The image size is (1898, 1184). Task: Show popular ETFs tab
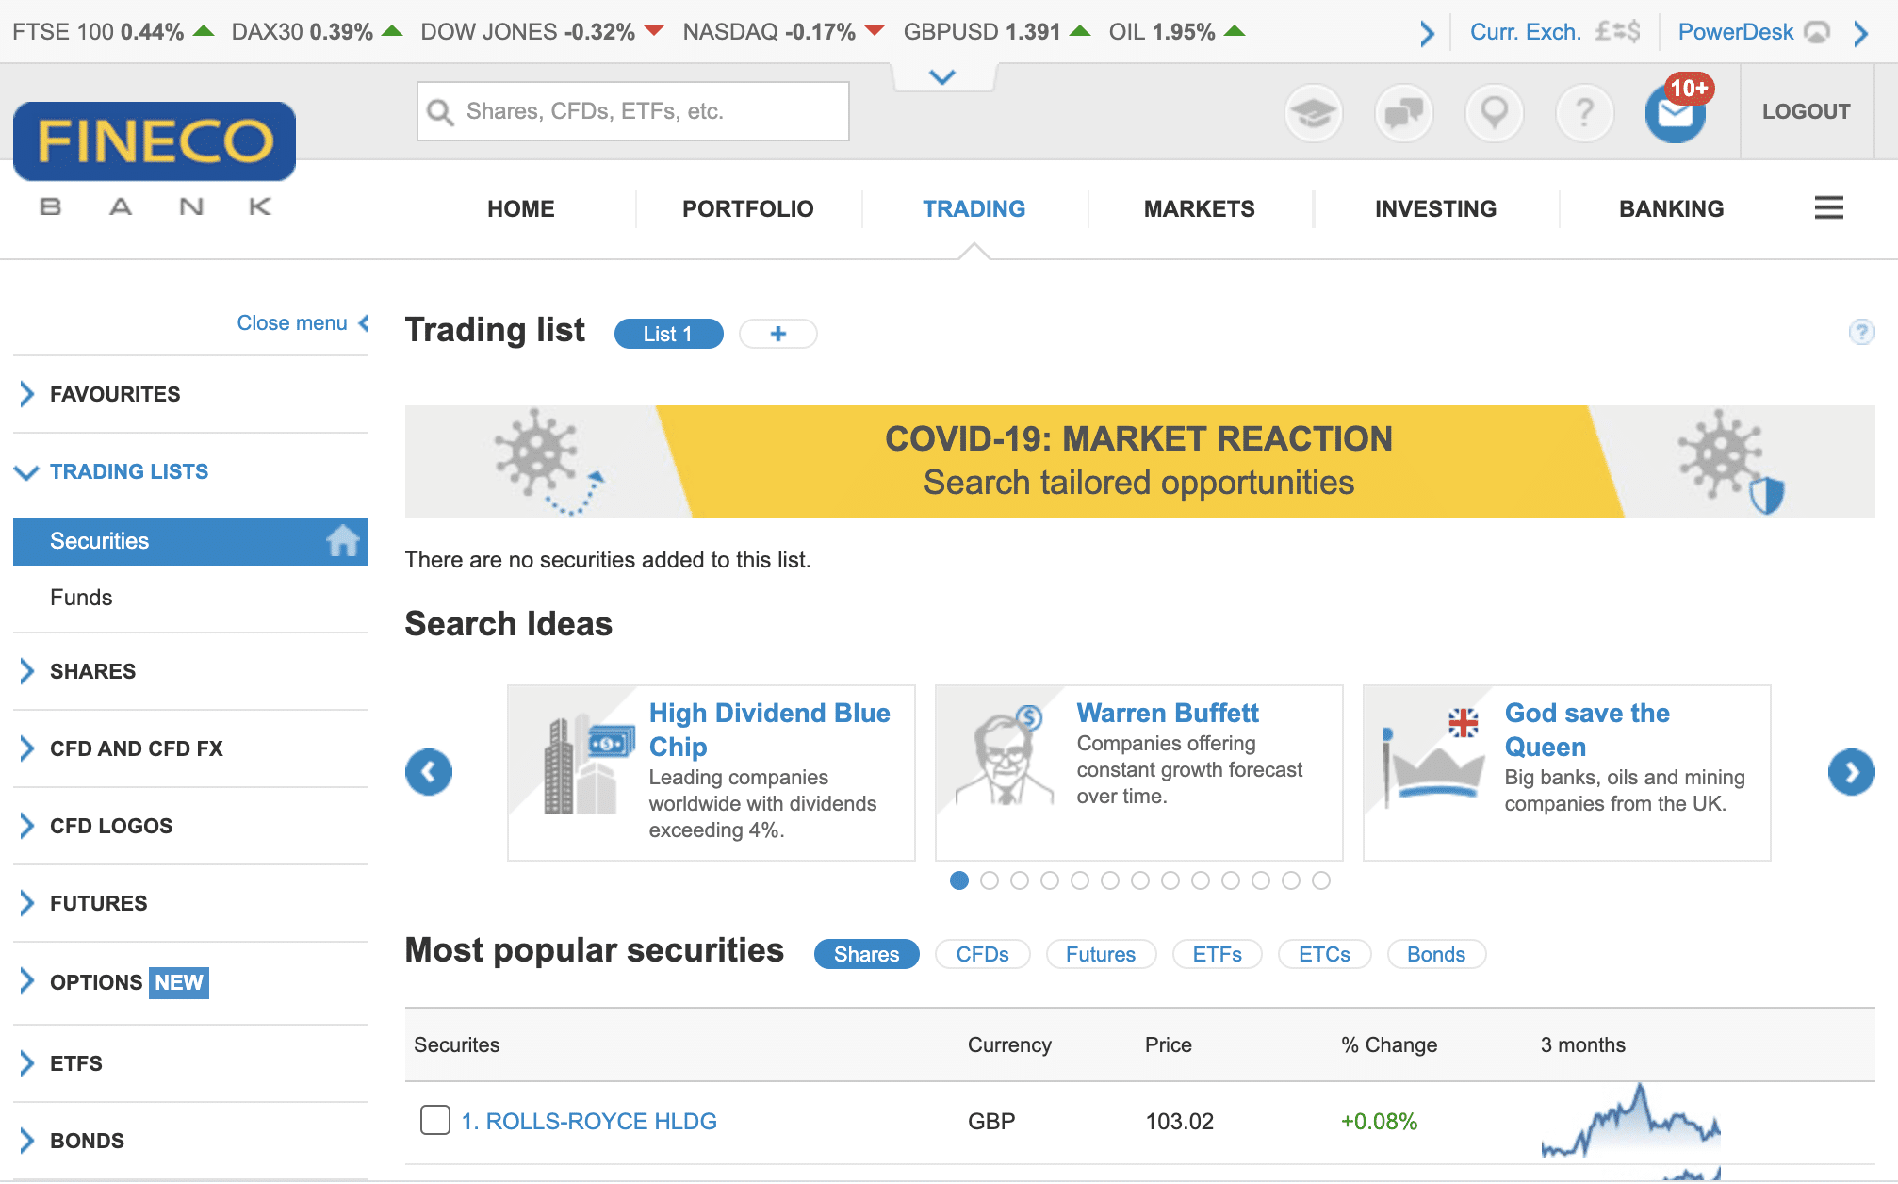click(1218, 954)
